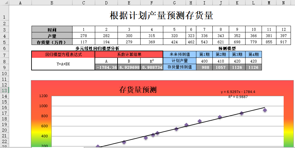Screen dimensions: 295x148
Task: Click the red 回归模型方程表达式 cell
Action: click(63, 54)
